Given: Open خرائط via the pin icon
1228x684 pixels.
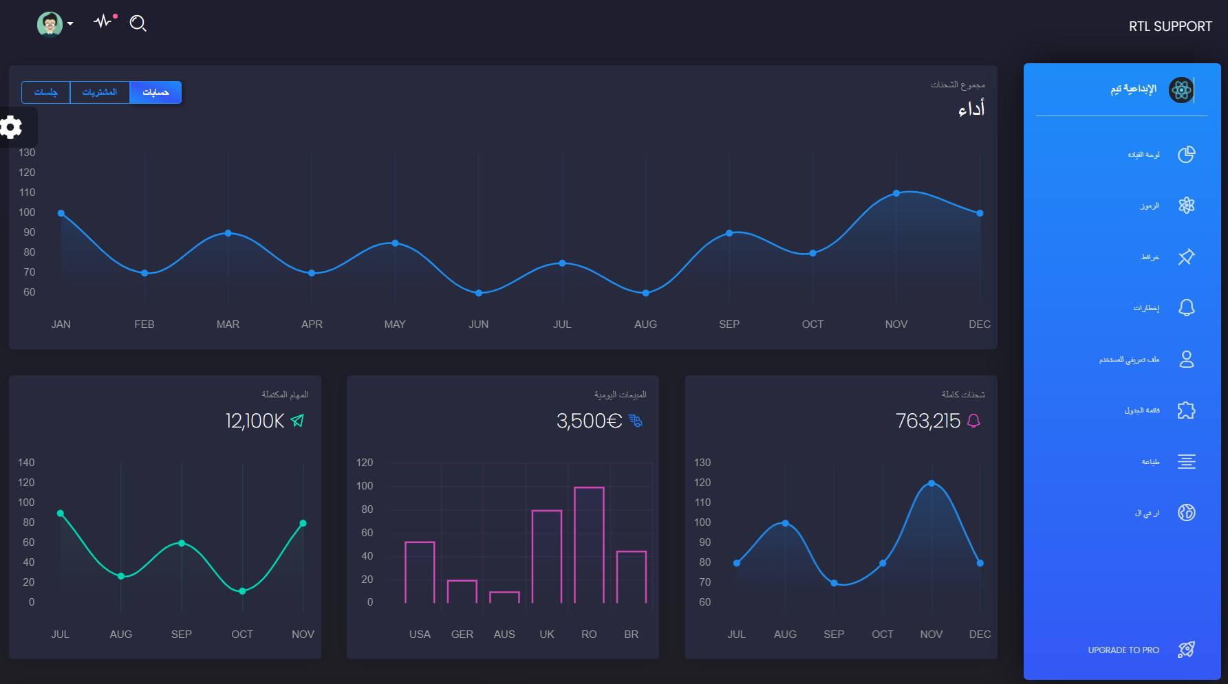Looking at the screenshot, I should pos(1186,256).
